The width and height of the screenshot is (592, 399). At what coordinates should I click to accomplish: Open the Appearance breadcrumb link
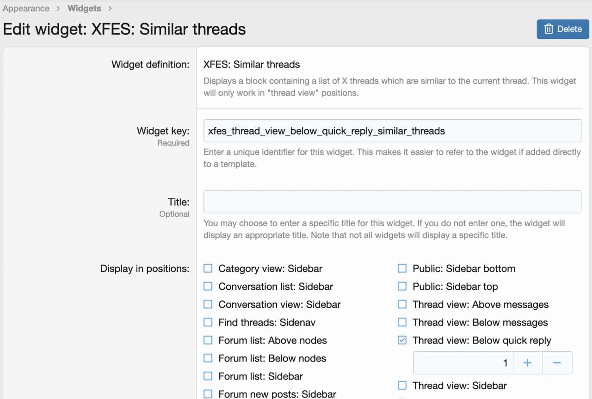[26, 8]
